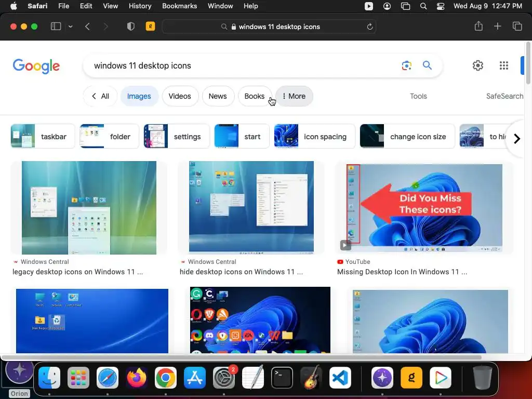Viewport: 532px width, 399px height.
Task: Open Finder from the Dock
Action: click(x=49, y=378)
